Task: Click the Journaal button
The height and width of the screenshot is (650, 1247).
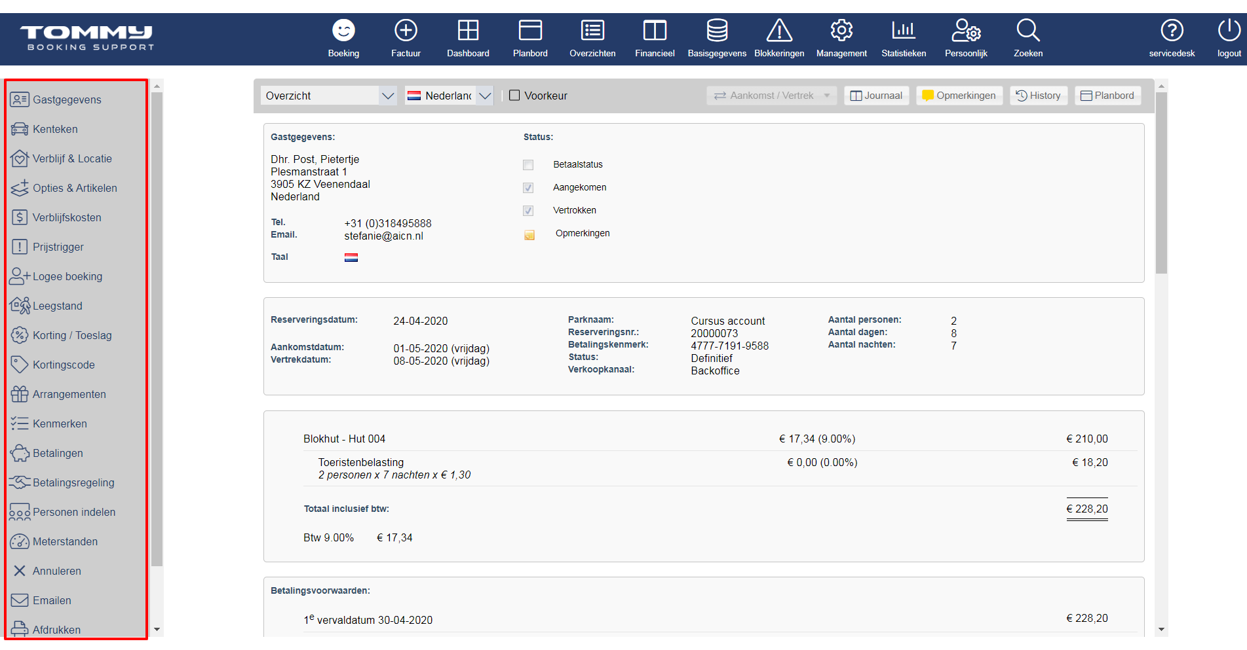Action: tap(876, 96)
